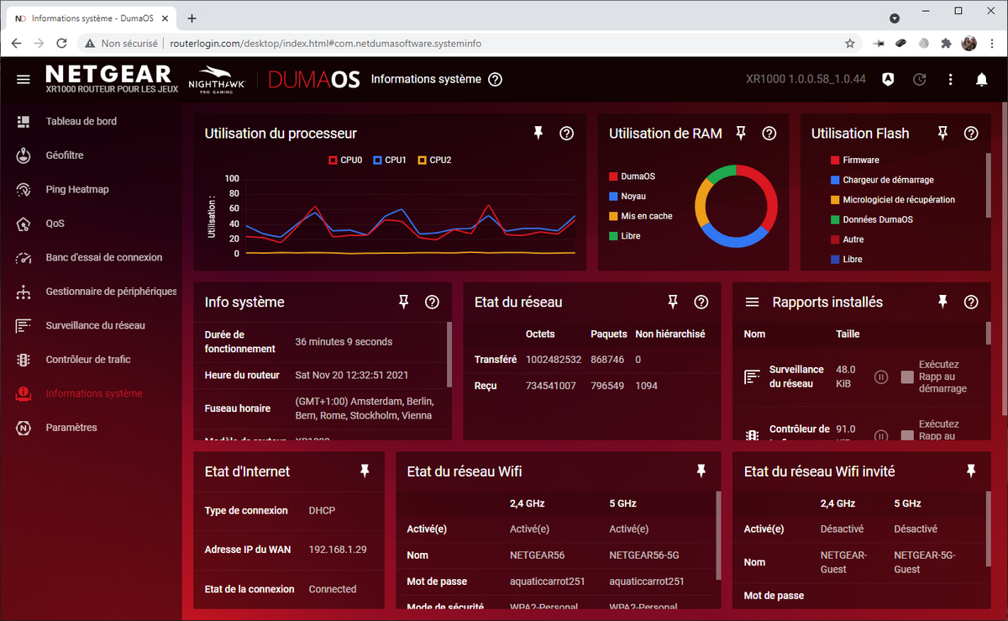Screen dimensions: 1008x621
Task: Pin the Utilisation de RAM panel
Action: (741, 133)
